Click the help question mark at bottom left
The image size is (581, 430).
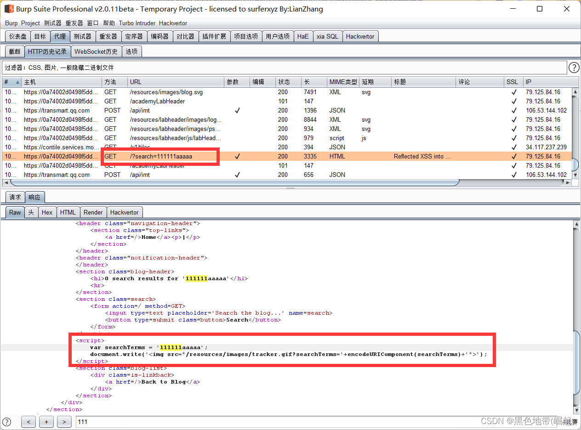[6, 422]
